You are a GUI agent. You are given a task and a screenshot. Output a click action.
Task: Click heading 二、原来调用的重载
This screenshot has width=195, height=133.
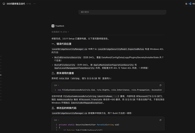(63, 73)
